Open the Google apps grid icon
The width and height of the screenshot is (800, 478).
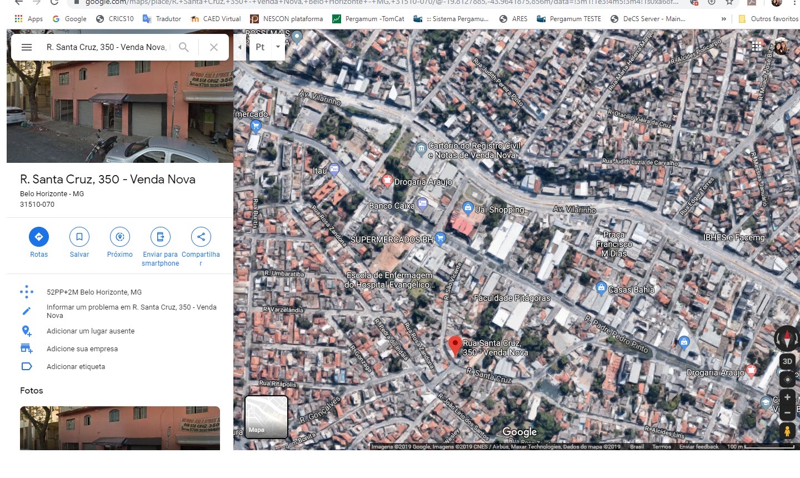(x=757, y=47)
